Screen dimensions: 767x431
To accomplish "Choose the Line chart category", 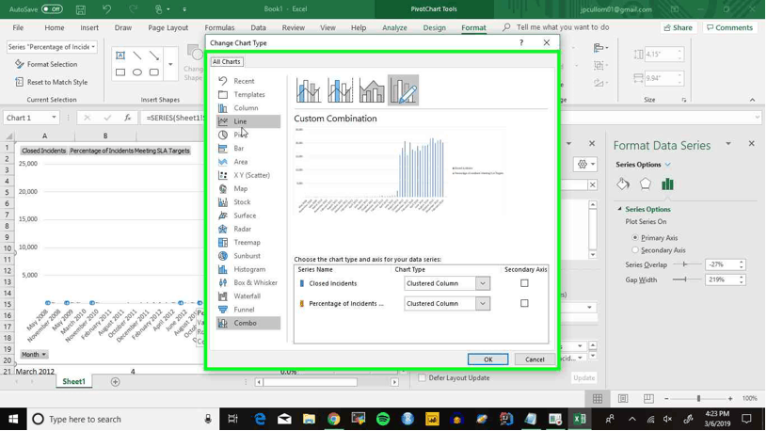I will point(248,121).
